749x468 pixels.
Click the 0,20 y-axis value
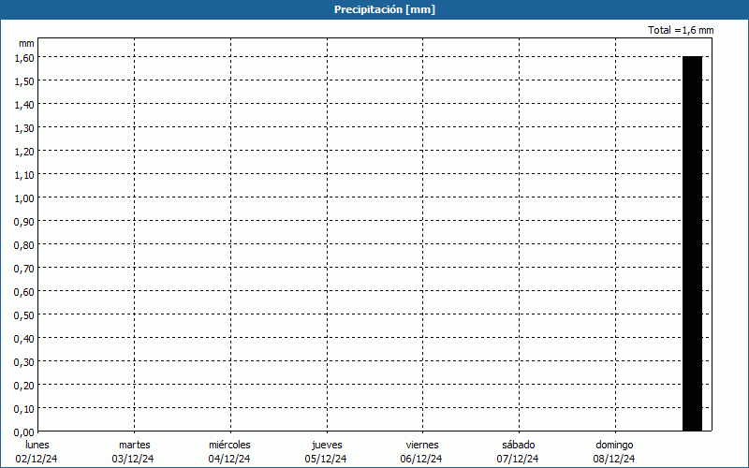pyautogui.click(x=24, y=386)
